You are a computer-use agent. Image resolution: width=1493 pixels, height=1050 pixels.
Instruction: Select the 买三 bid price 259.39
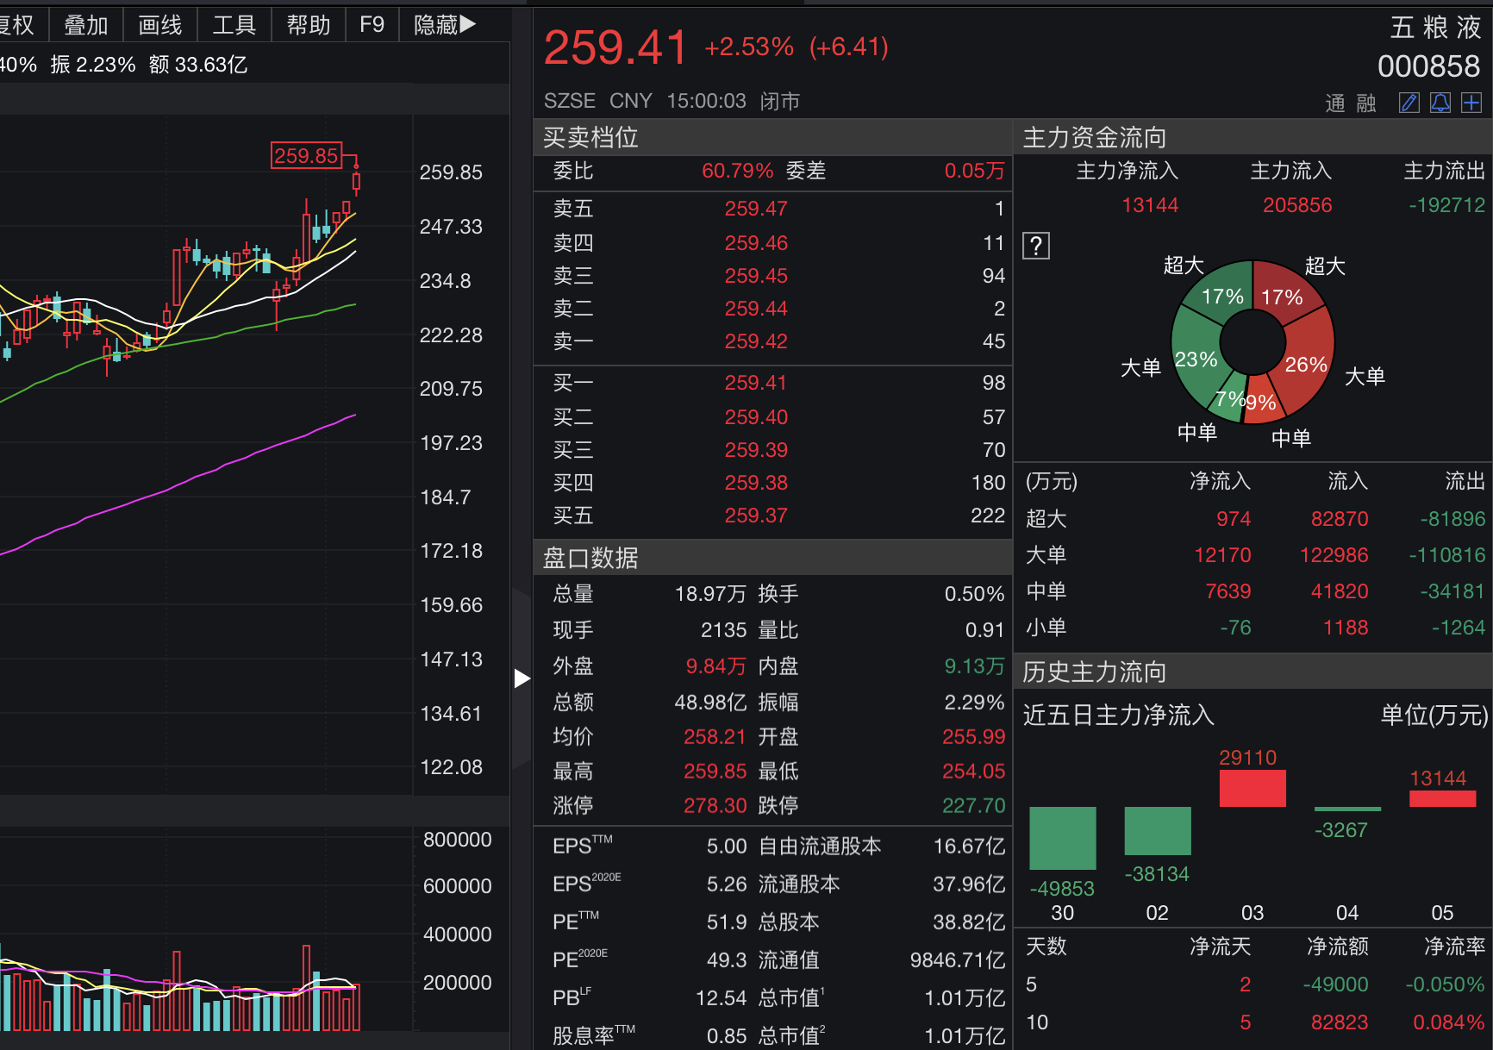756,450
